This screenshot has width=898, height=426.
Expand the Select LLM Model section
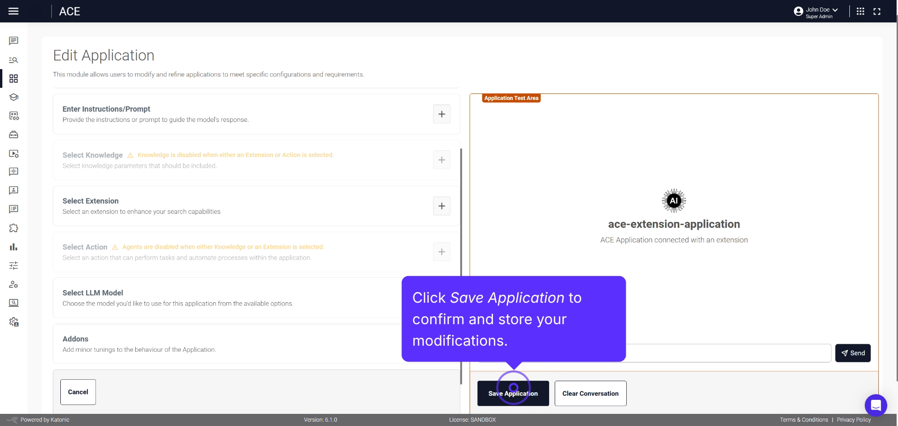pos(442,298)
